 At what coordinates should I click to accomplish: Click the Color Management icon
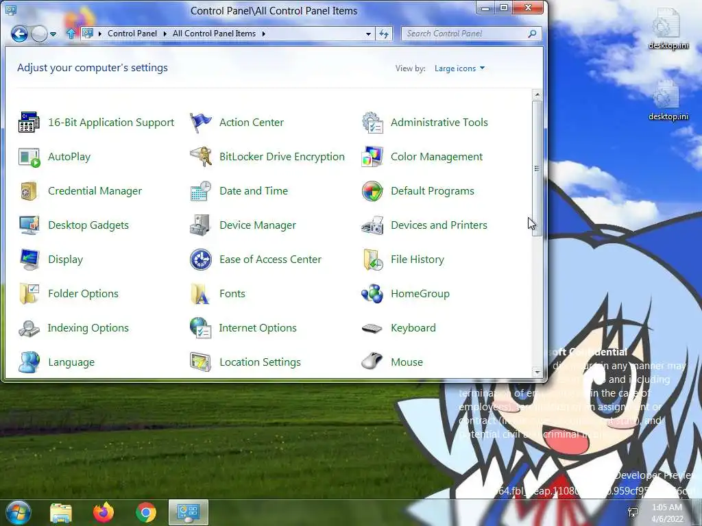(372, 157)
